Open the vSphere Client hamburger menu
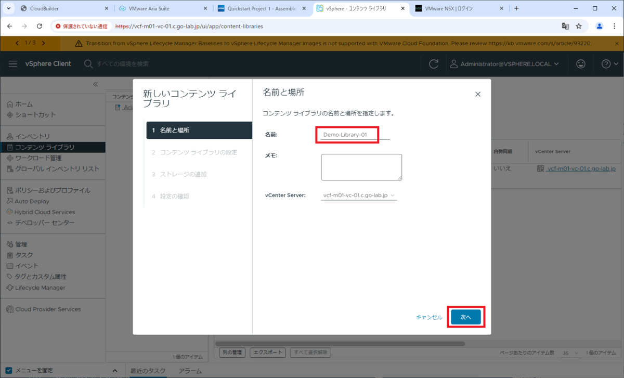 tap(13, 64)
